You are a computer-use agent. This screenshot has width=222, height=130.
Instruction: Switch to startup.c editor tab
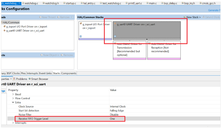click(x=70, y=3)
